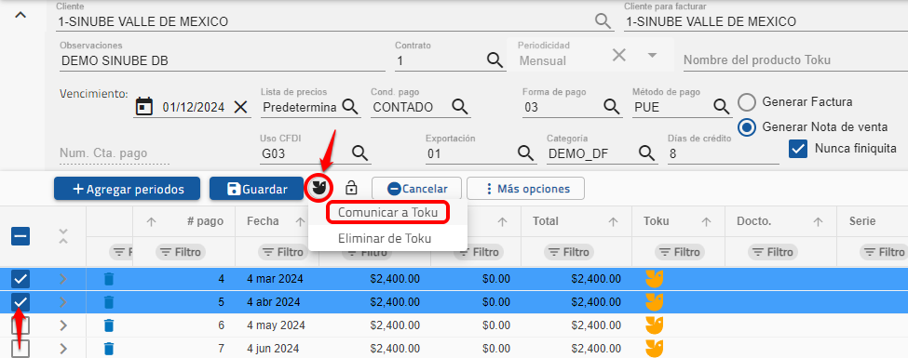
Task: Click the Toku icon in the 4 abr 2024 row
Action: click(x=655, y=302)
